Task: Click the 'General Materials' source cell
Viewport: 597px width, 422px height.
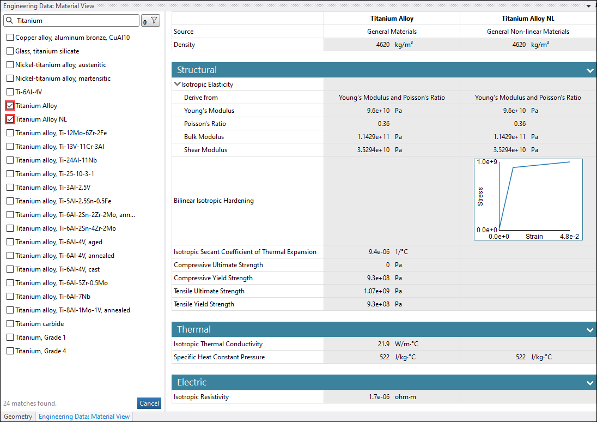Action: (392, 32)
